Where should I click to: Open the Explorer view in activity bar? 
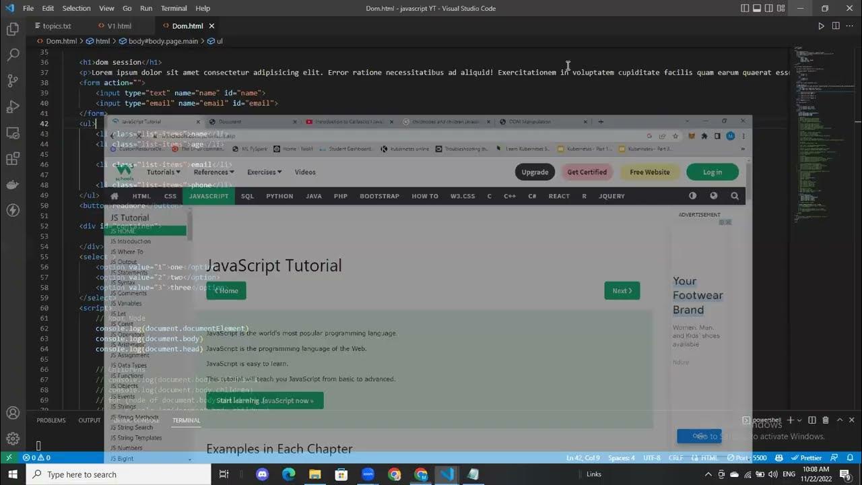click(x=13, y=29)
